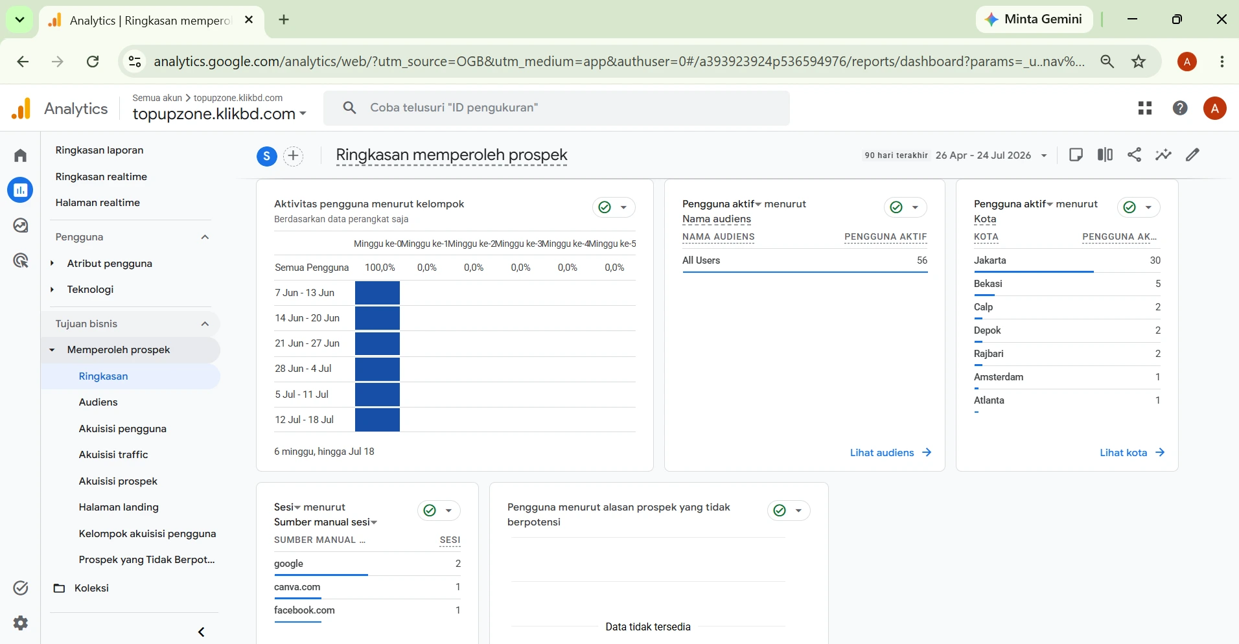Open the insights check icon near bottom left
The image size is (1239, 644).
20,588
